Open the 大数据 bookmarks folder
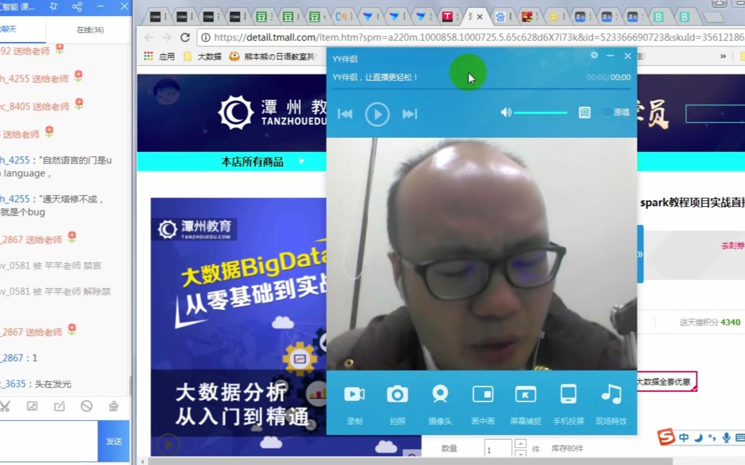Screen dimensions: 745x465 tap(203, 56)
